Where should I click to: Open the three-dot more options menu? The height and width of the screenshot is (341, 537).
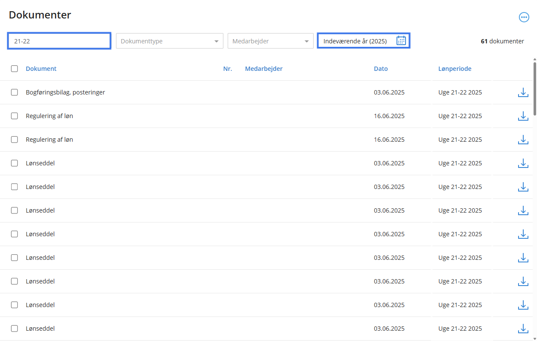coord(524,17)
